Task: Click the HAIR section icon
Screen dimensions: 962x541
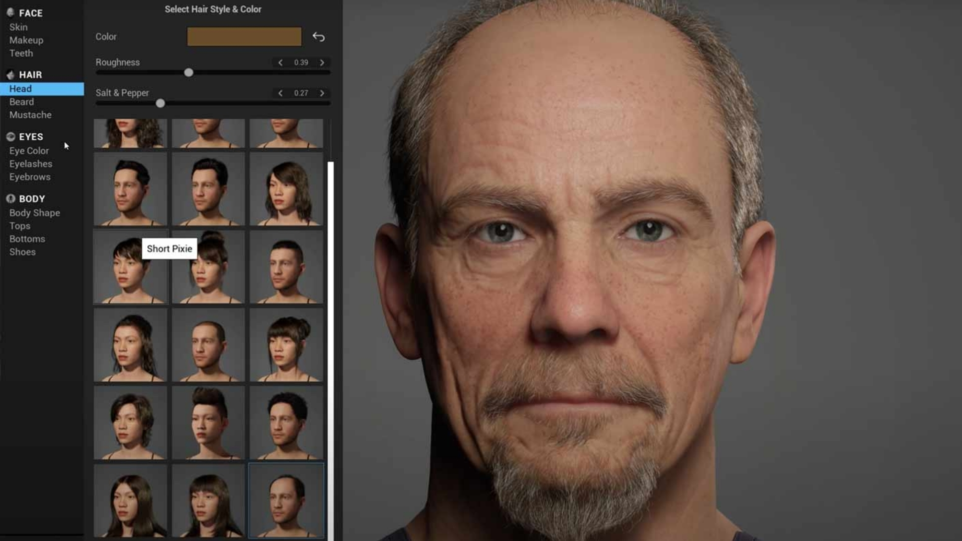Action: tap(10, 75)
